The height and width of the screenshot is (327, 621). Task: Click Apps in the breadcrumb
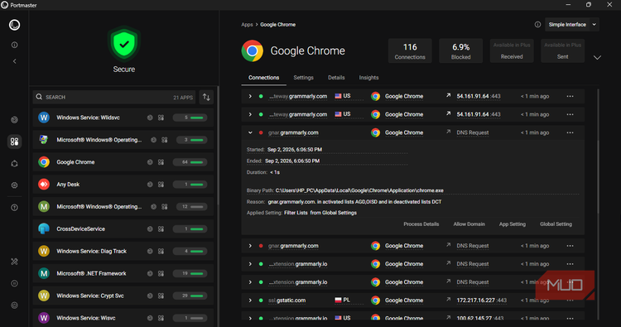pos(247,25)
